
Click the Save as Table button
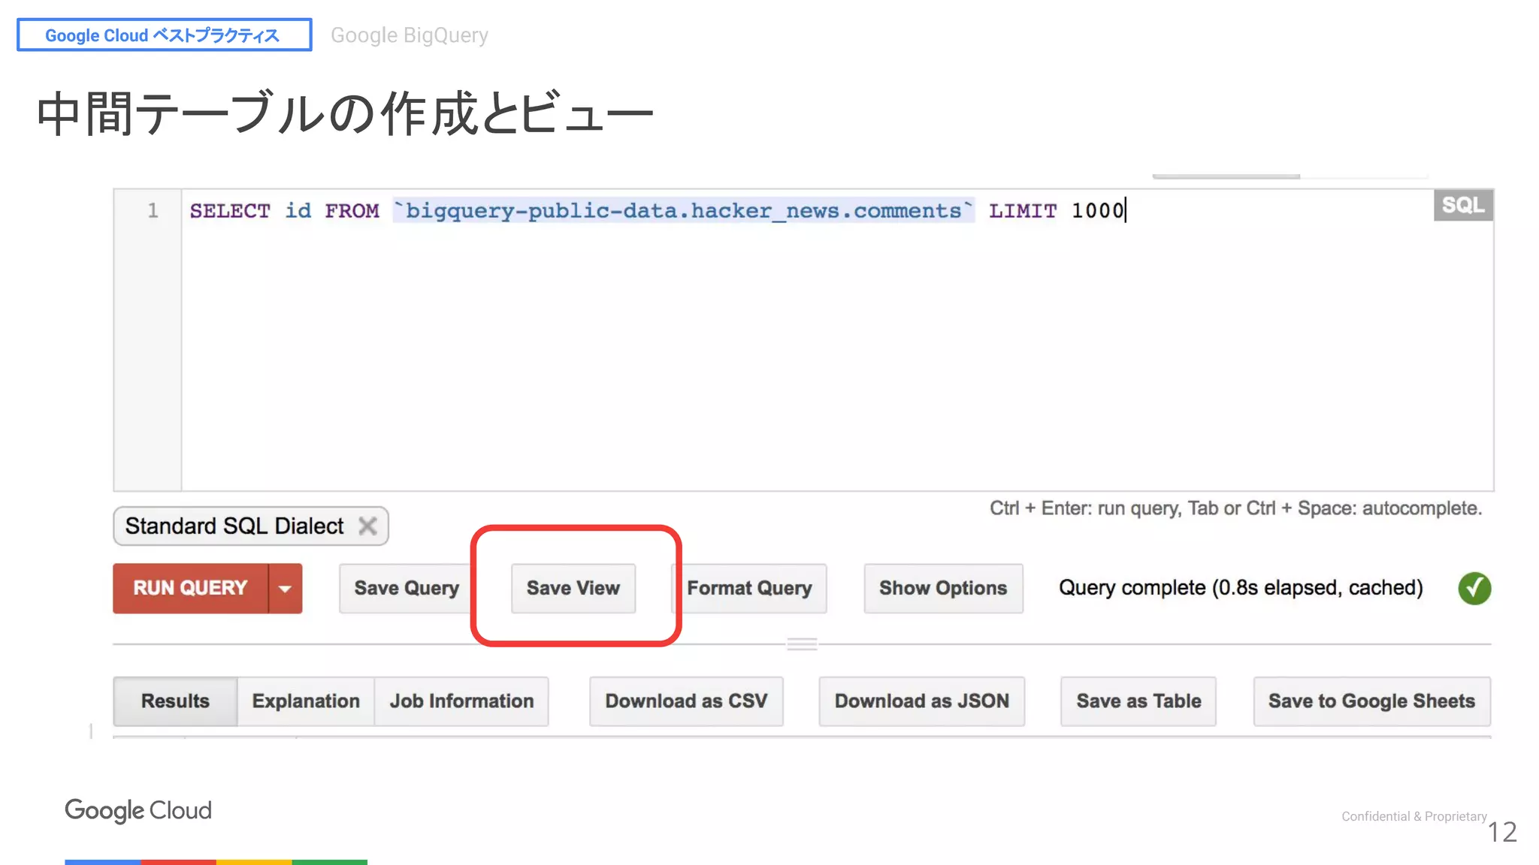(x=1138, y=701)
